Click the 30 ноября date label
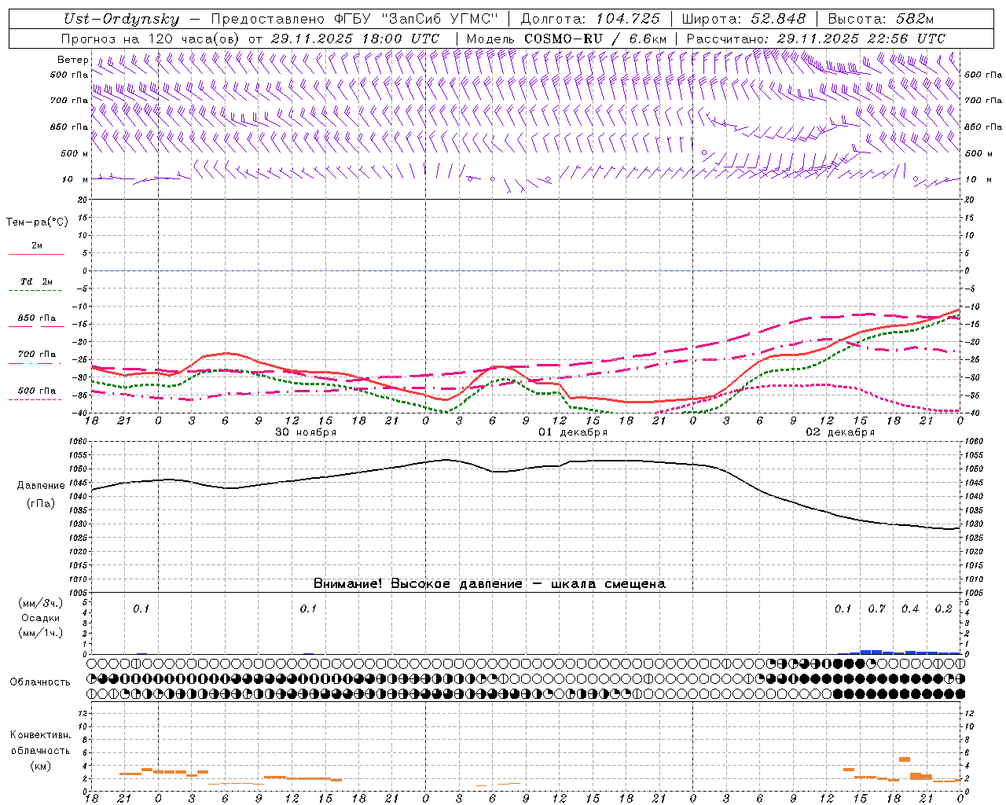Screen dimensions: 1006x805 pos(306,432)
